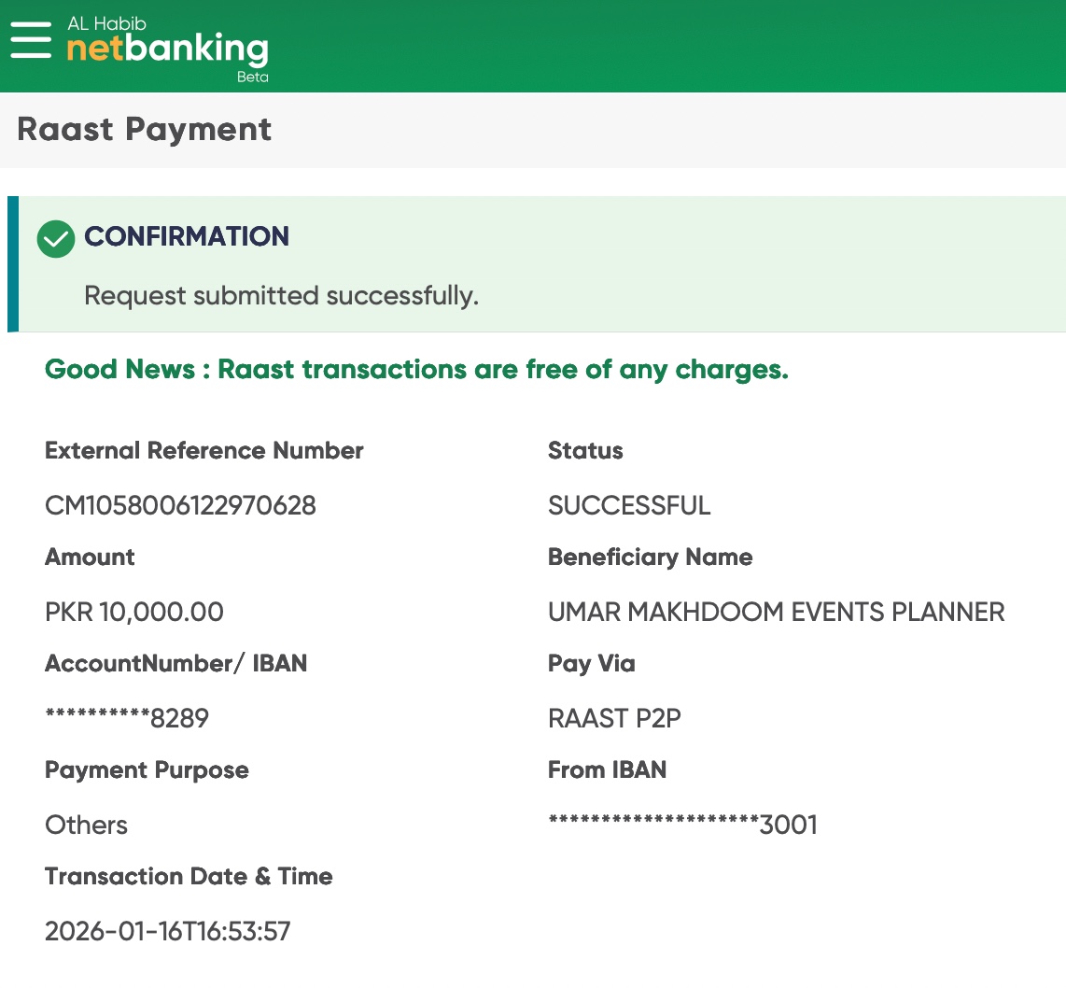Viewport: 1066px width, 988px height.
Task: Select the external reference number CM1058006122970628
Action: 180,506
